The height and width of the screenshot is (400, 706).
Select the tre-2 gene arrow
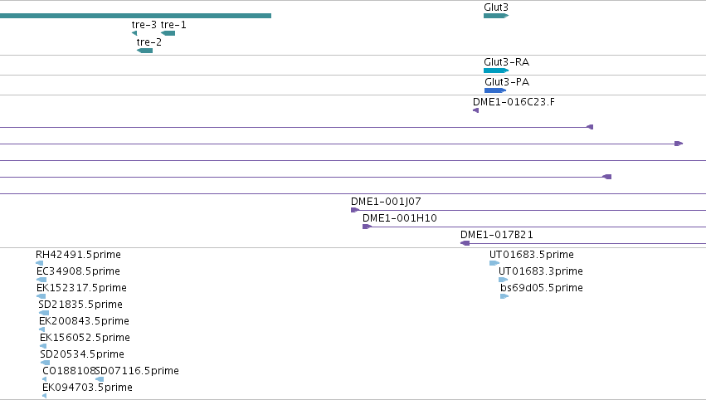144,51
